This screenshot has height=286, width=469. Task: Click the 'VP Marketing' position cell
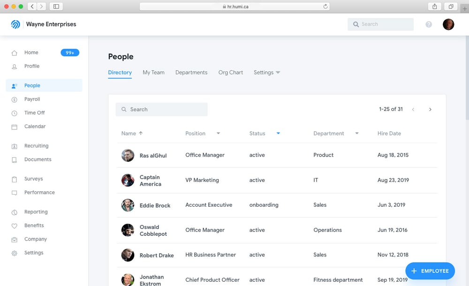coord(202,180)
